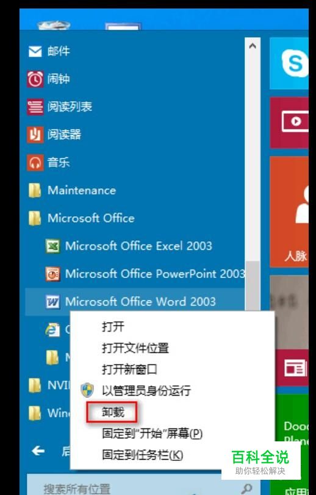Click the 阅读器 reader app icon
Viewport: 316px width, 495px height.
pyautogui.click(x=35, y=135)
